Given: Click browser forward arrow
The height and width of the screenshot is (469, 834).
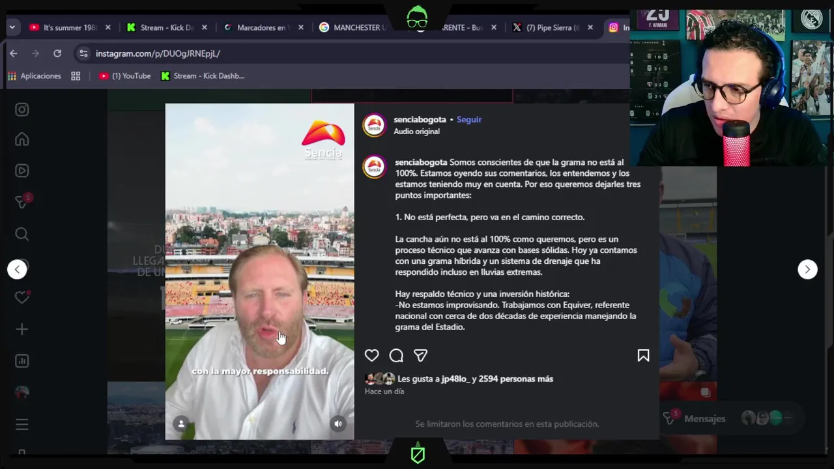Looking at the screenshot, I should click(x=35, y=53).
